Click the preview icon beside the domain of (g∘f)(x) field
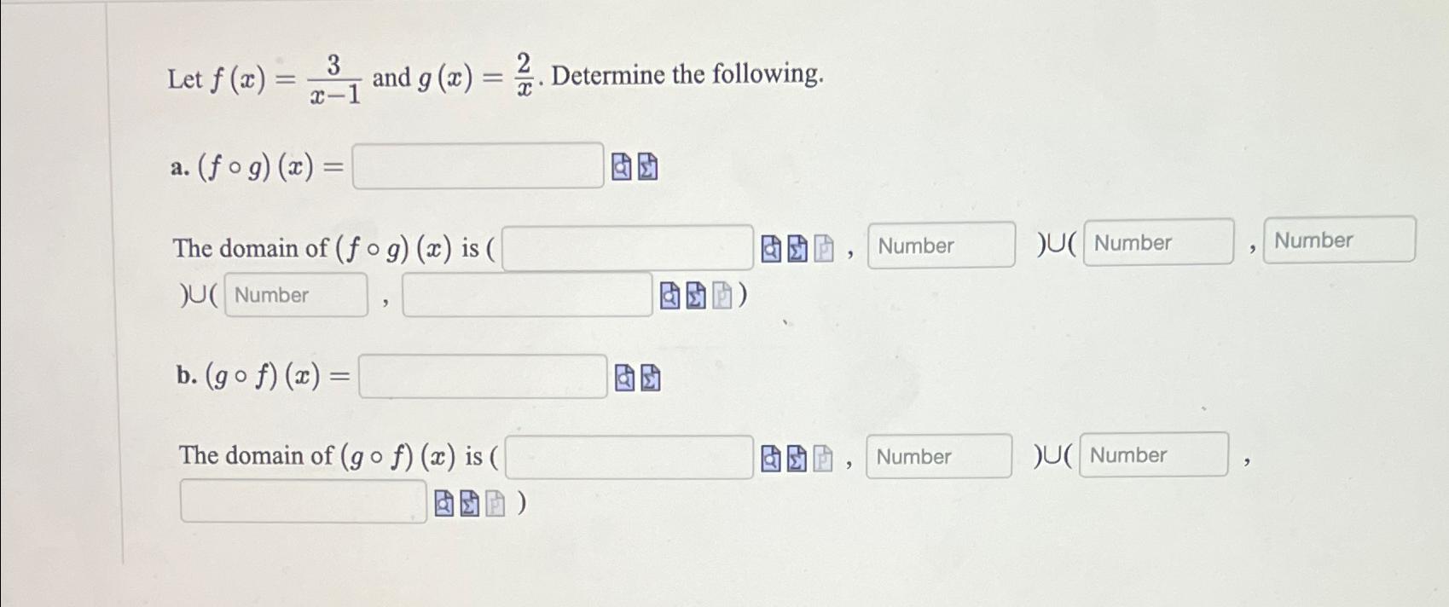Screen dimensions: 1449x607 (x=770, y=458)
